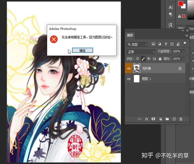Screen dimensions: 194x164
Task: Create a new layer plus icon
Action: 174,119
